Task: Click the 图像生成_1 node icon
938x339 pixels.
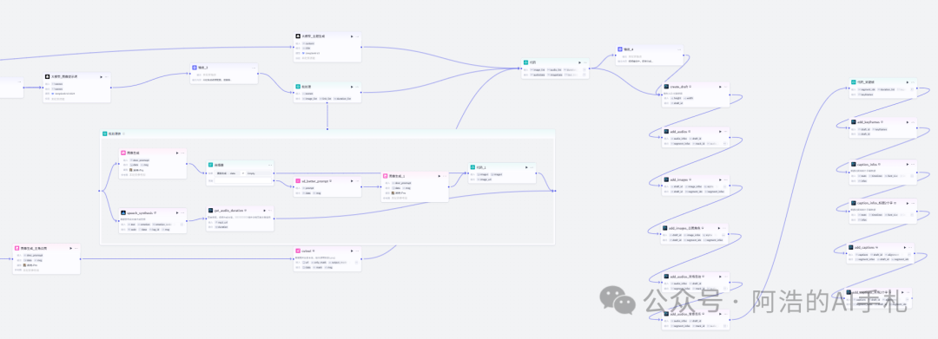Action: (386, 176)
